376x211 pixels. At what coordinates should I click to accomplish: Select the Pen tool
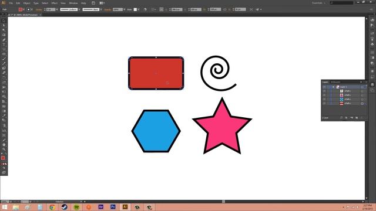click(x=4, y=40)
